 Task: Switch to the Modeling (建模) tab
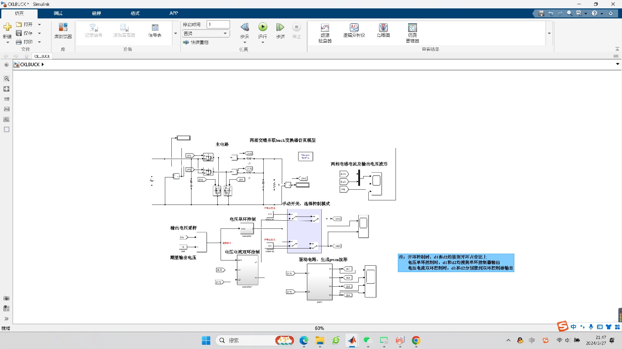96,13
